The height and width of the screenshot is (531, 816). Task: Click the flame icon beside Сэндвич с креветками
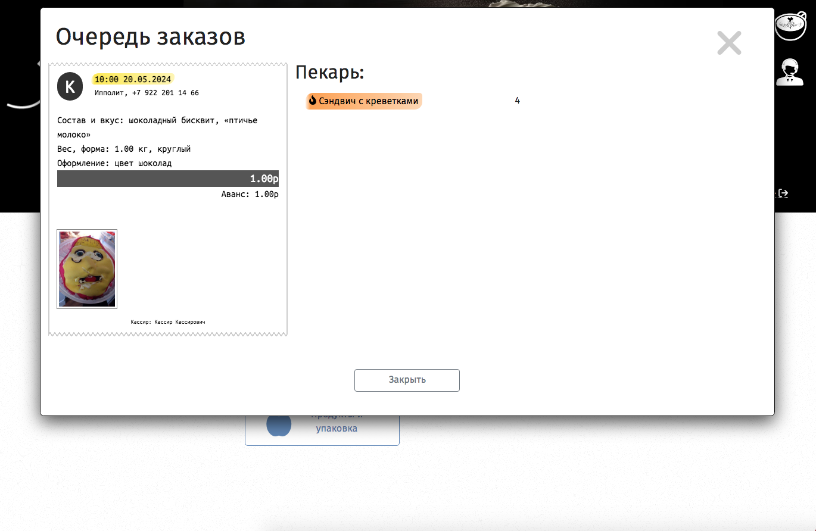tap(313, 101)
